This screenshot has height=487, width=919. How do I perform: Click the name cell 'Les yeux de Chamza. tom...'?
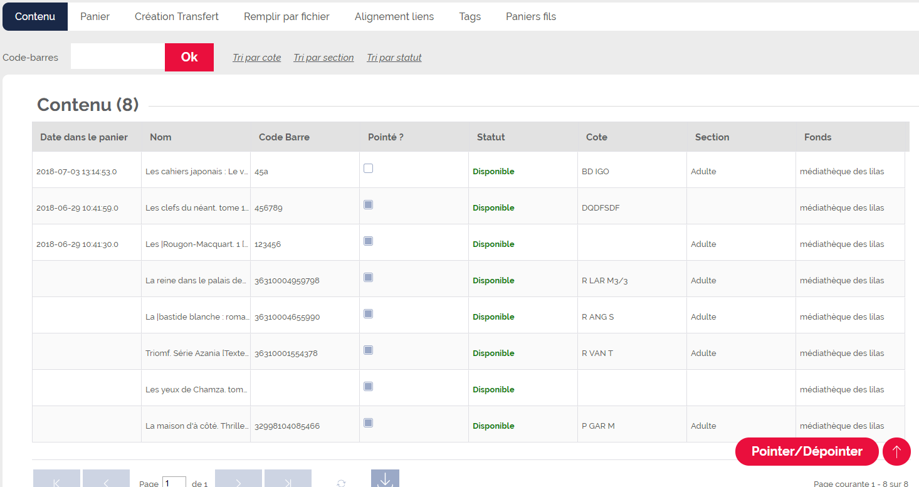(x=196, y=389)
